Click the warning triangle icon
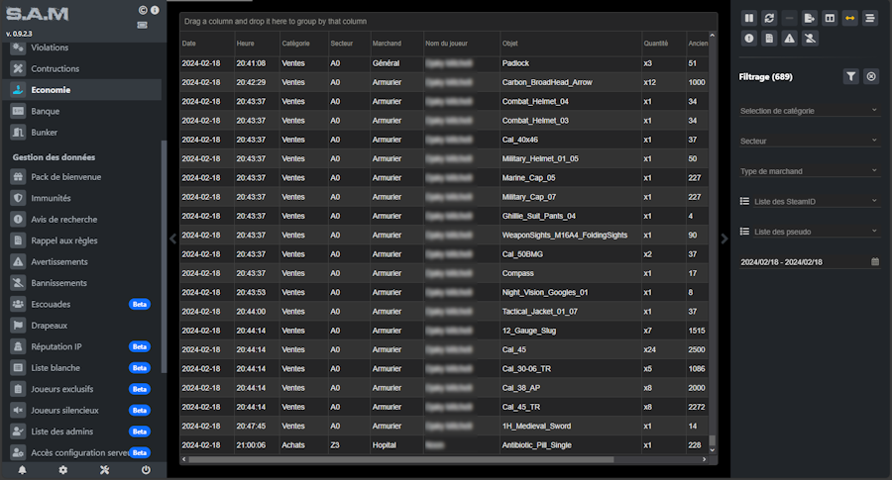This screenshot has height=480, width=892. (789, 39)
